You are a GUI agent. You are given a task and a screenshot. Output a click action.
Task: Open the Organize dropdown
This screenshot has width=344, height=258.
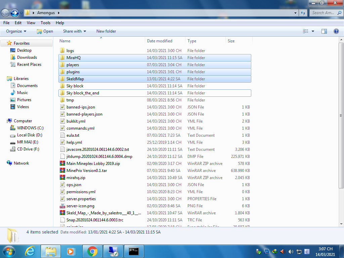16,31
